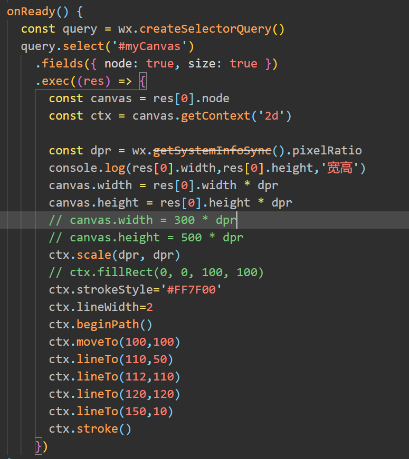Click the lineWidth value 2
The width and height of the screenshot is (409, 459).
point(149,307)
